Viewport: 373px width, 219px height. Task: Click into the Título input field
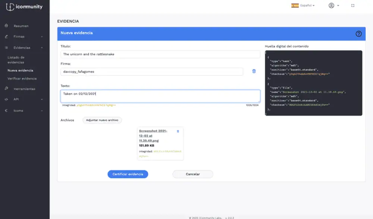click(x=160, y=54)
